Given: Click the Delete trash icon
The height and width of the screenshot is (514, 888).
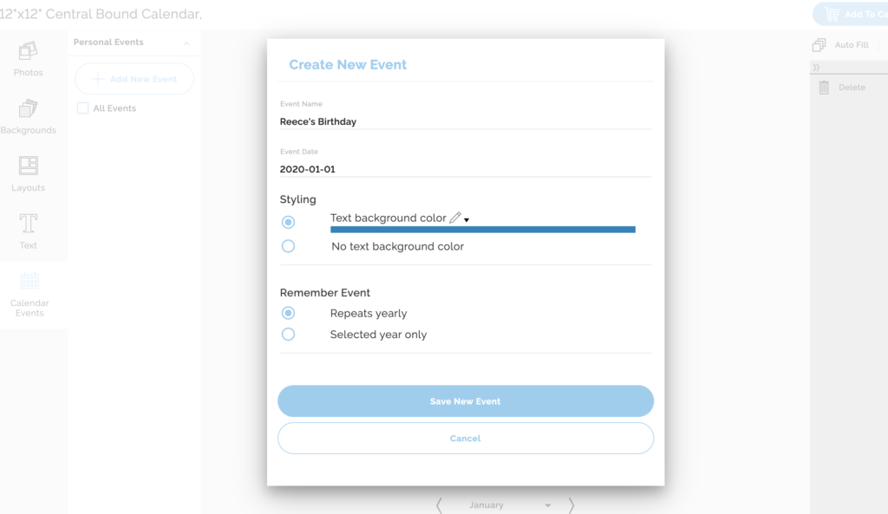Looking at the screenshot, I should [822, 87].
